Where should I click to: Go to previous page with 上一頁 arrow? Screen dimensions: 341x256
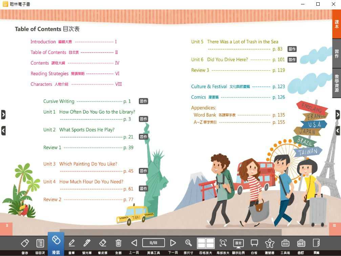(134, 243)
